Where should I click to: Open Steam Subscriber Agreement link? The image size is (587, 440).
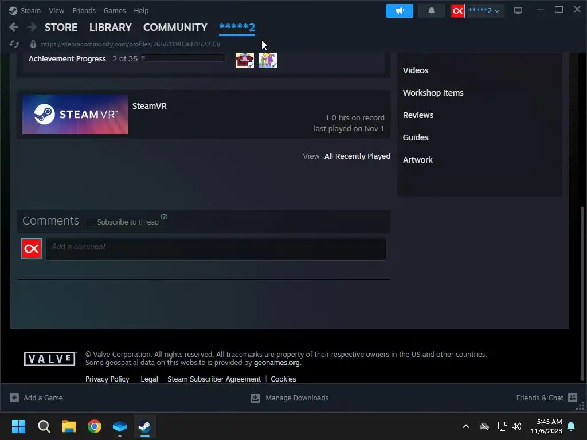[214, 379]
